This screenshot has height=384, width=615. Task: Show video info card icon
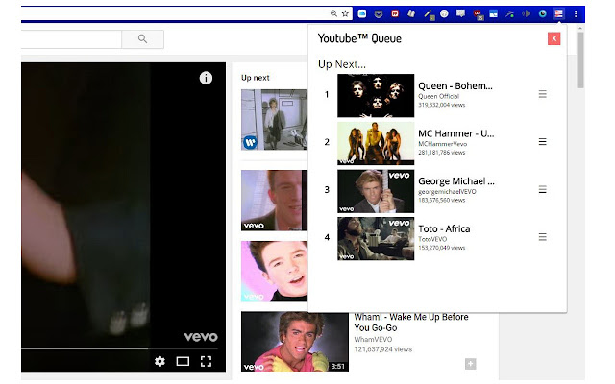pos(206,78)
